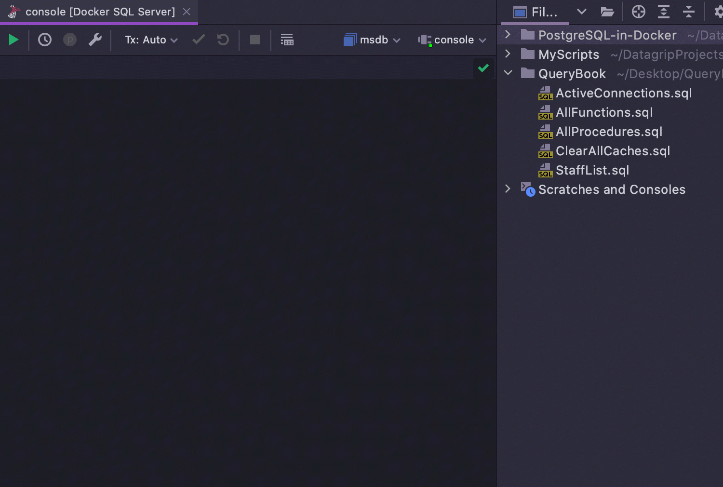
Task: Expand Scratches and Consoles node
Action: 508,189
